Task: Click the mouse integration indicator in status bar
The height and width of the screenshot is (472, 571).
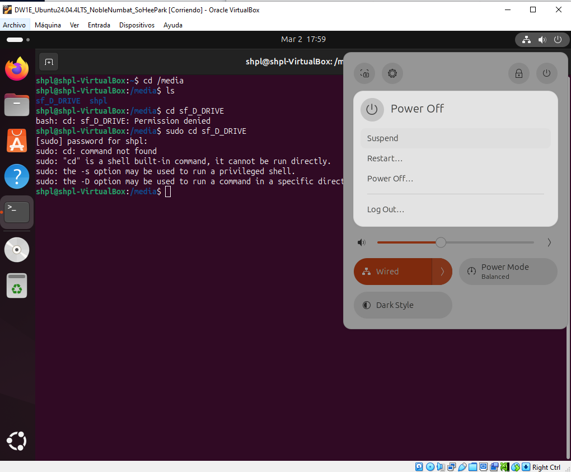Action: (515, 466)
